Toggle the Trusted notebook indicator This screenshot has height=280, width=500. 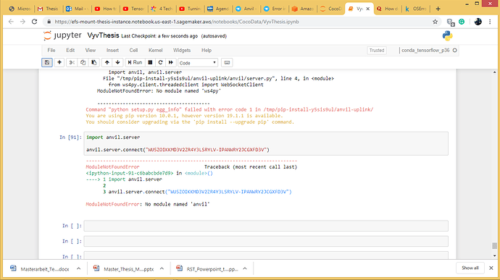click(x=377, y=51)
